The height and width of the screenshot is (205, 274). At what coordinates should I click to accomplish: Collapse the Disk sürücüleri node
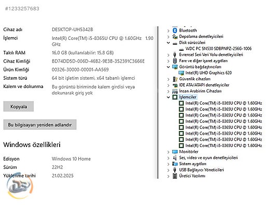coord(168,42)
